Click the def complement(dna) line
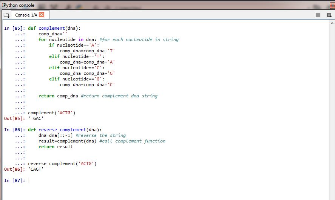Screen dimensions: 335x200 54,28
